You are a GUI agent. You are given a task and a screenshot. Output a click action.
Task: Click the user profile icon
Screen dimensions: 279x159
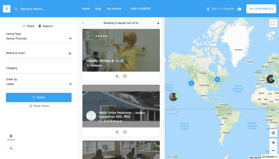pyautogui.click(x=208, y=9)
